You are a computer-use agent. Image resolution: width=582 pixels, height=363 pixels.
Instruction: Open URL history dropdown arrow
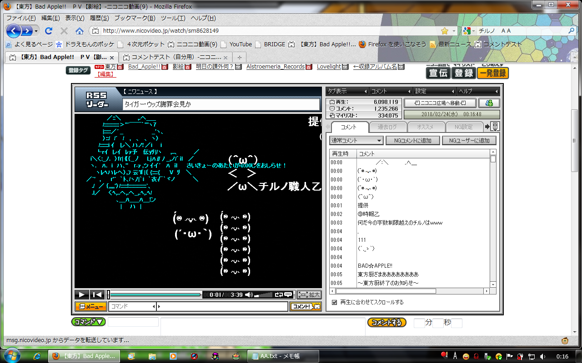[454, 31]
